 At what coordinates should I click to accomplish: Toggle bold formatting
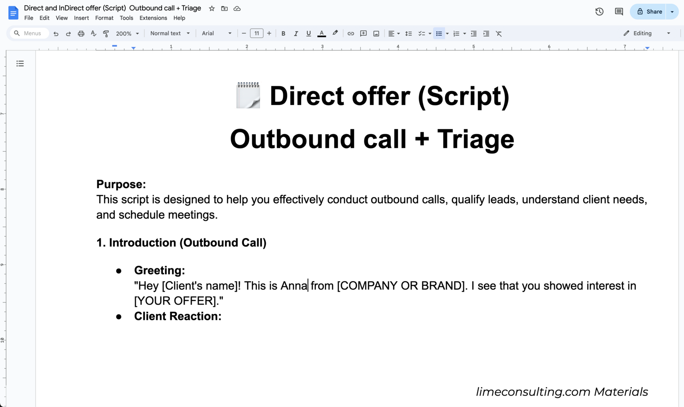283,34
